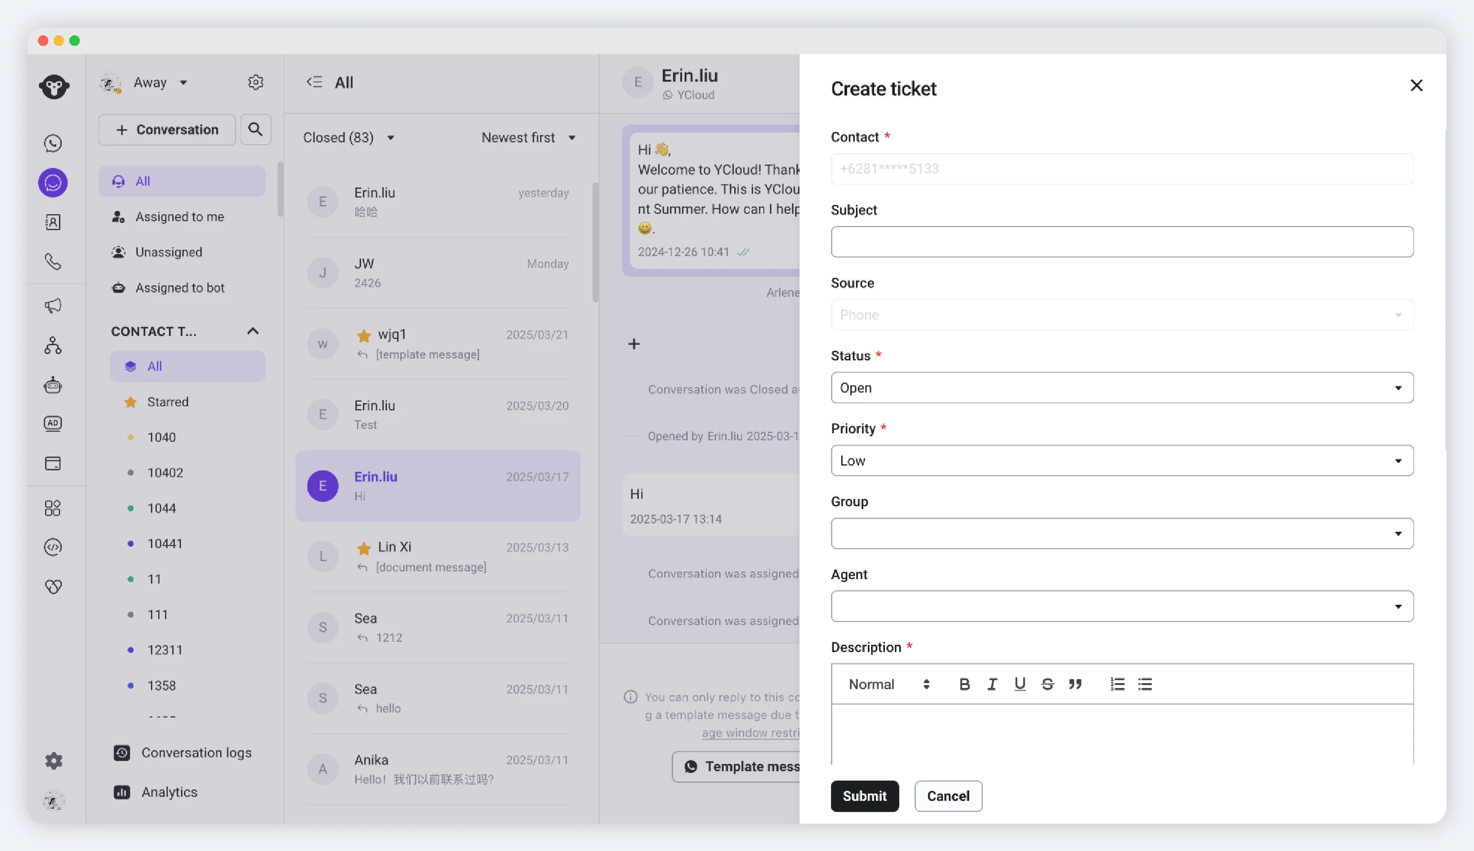The image size is (1474, 851).
Task: Open the phone calls icon
Action: click(53, 262)
